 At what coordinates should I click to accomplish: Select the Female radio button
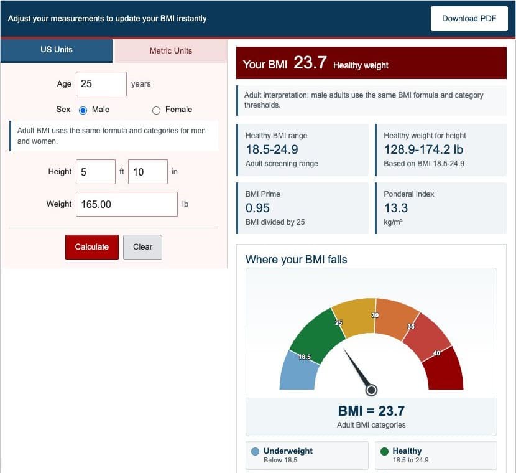pyautogui.click(x=156, y=110)
